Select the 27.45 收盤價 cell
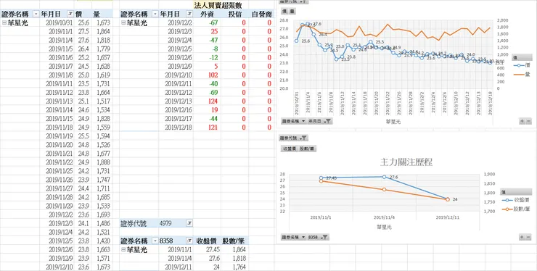This screenshot has height=271, width=537. 207,250
